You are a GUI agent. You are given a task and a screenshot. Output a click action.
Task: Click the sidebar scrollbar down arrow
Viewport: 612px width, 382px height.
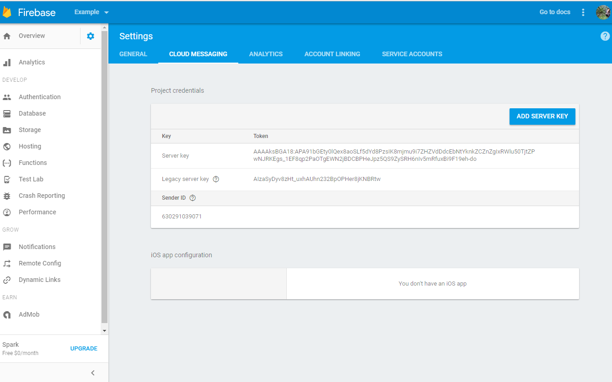click(105, 330)
